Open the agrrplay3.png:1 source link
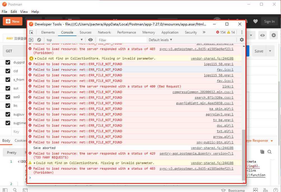The image size is (281, 192). click(x=220, y=114)
